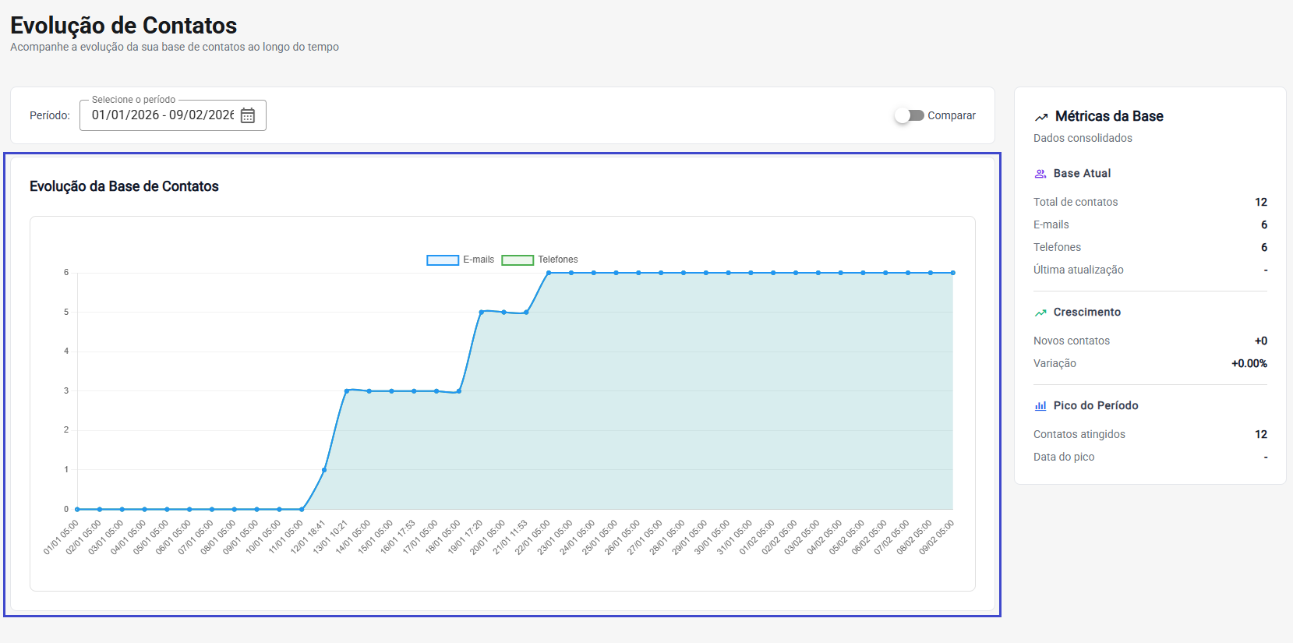Click the Comparar label text
This screenshot has height=643, width=1293.
click(x=951, y=115)
